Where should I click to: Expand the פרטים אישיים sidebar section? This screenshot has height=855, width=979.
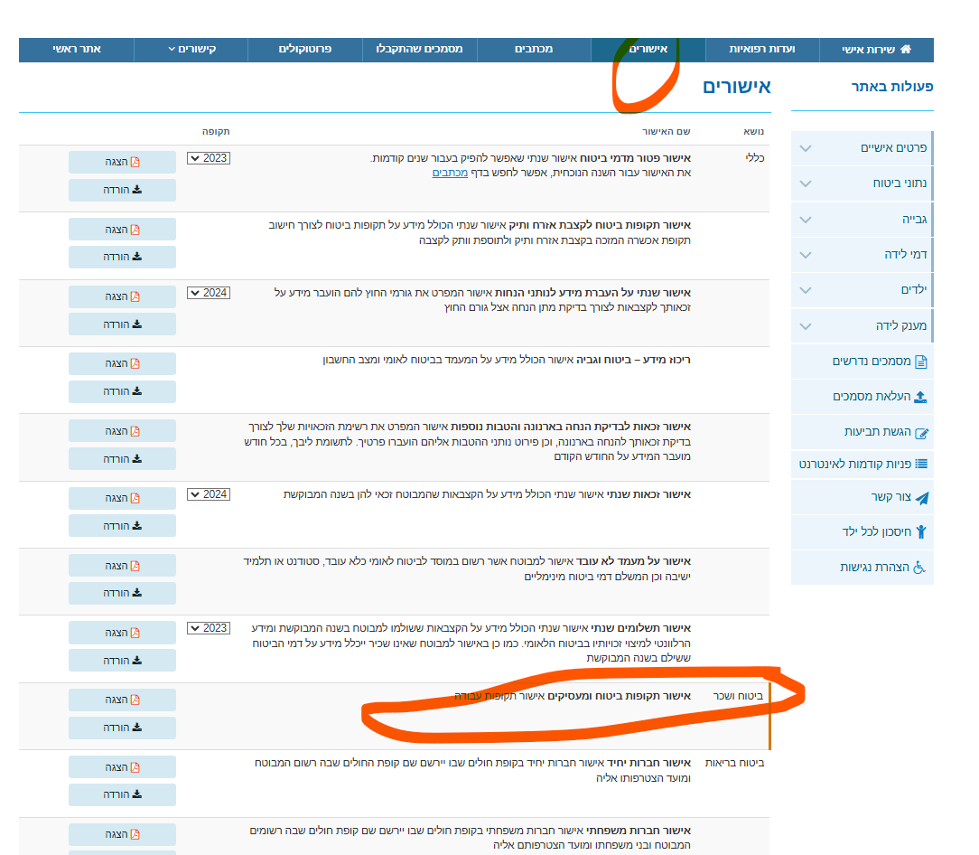click(862, 148)
